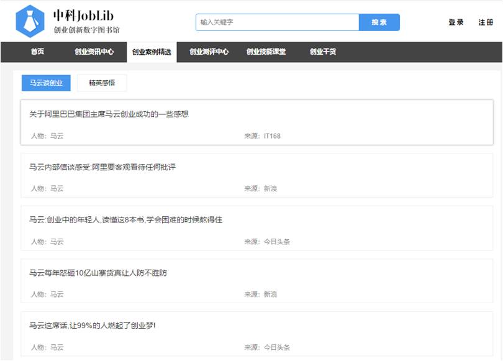503x361 pixels.
Task: Select the 创业案例精选 menu tab
Action: [152, 52]
